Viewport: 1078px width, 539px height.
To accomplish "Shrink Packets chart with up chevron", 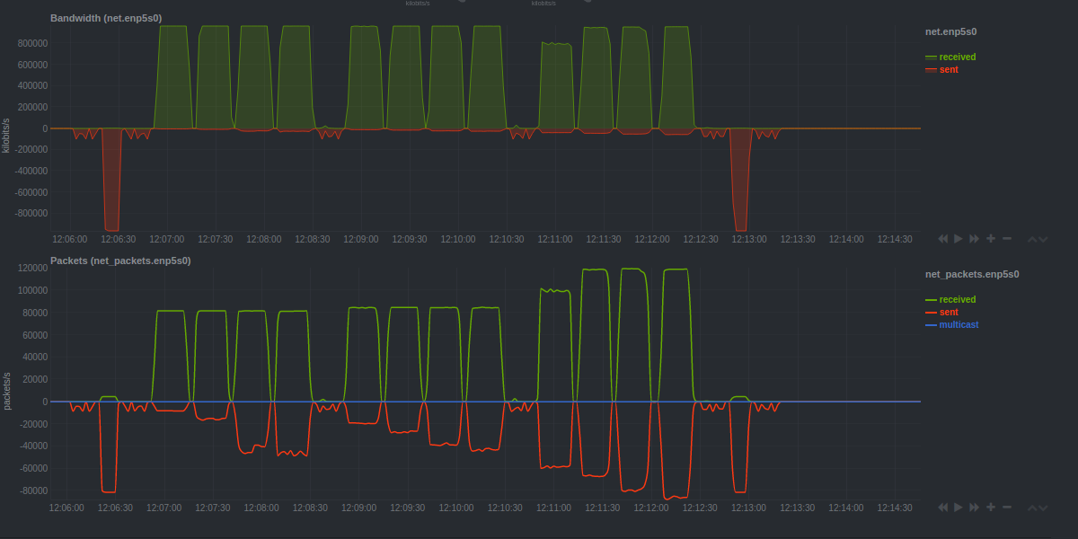I will click(x=1032, y=508).
